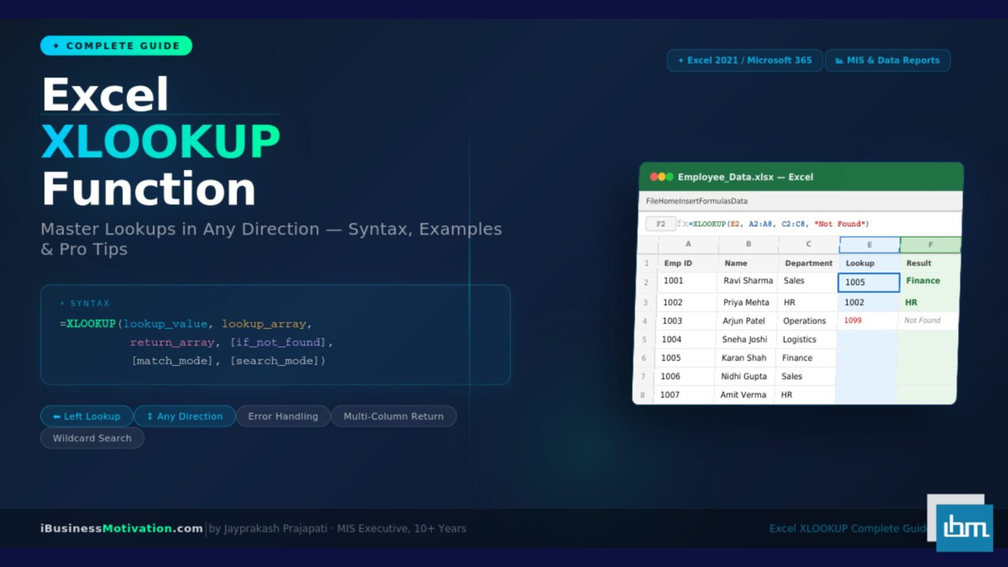Open the F2 Name Box dropdown
1008x567 pixels.
pos(661,224)
